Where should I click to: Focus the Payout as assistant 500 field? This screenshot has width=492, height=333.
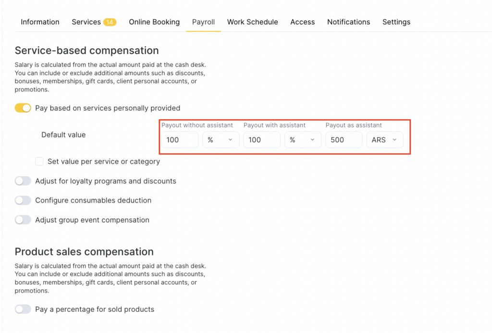tap(344, 140)
